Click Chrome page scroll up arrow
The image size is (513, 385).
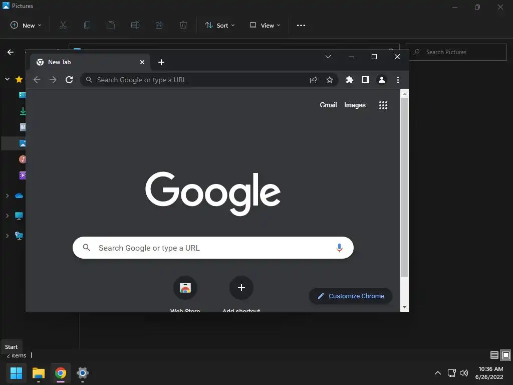[404, 94]
